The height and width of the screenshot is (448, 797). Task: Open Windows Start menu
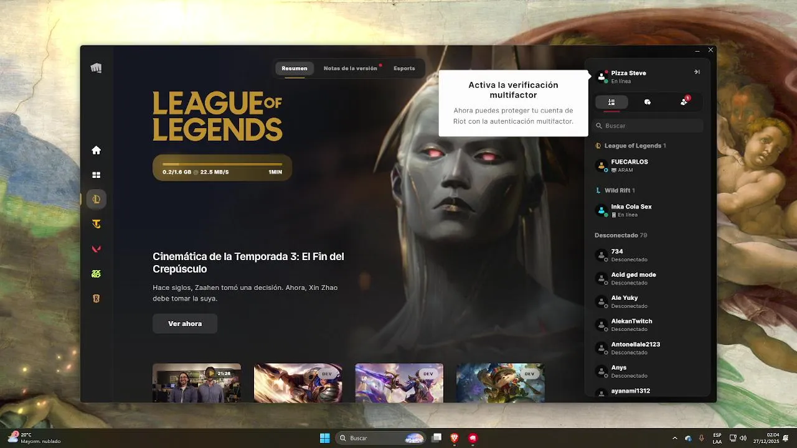click(x=325, y=438)
